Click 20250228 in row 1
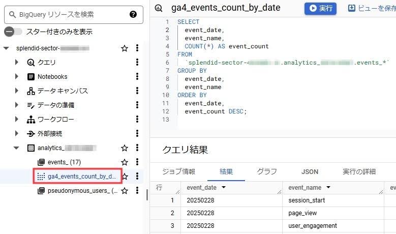The width and height of the screenshot is (396, 234). (200, 200)
